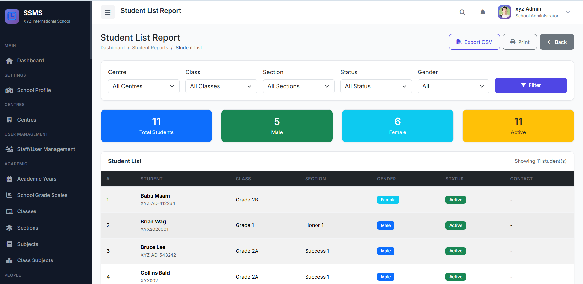
Task: Expand the All Status dropdown
Action: (x=376, y=86)
